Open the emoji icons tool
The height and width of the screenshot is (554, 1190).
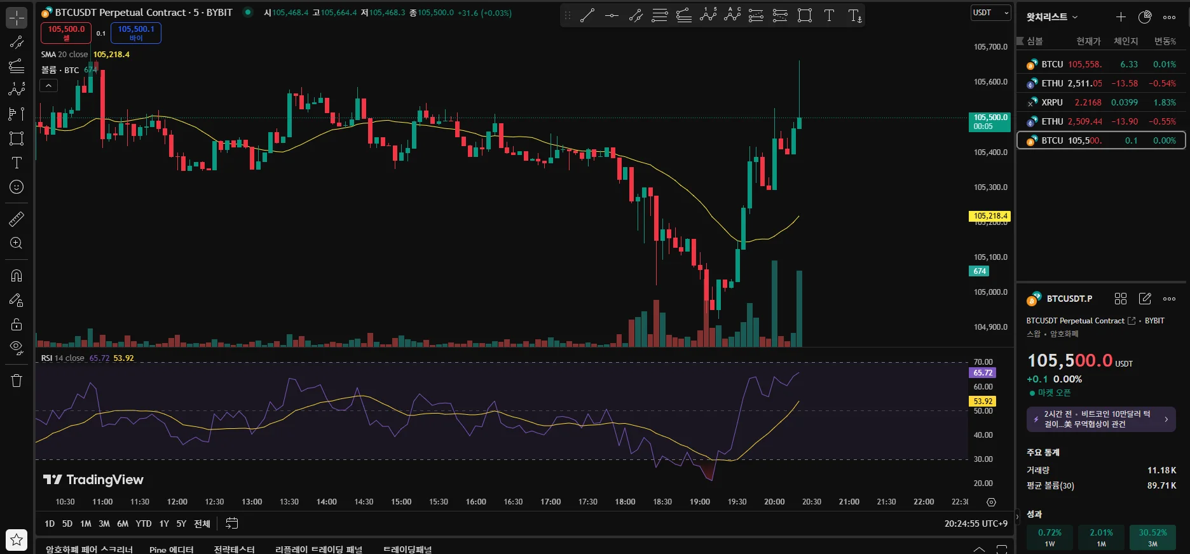(17, 187)
